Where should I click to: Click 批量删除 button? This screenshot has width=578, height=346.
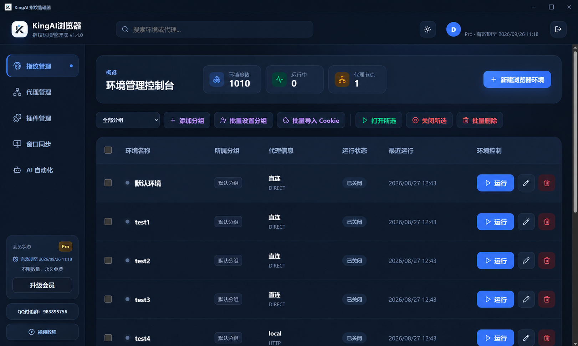480,120
